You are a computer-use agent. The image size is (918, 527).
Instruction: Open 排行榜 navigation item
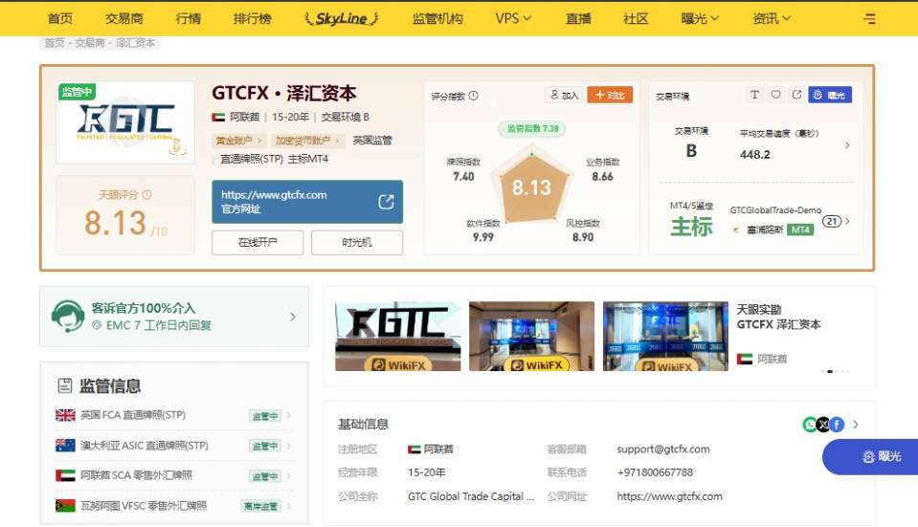tap(253, 19)
